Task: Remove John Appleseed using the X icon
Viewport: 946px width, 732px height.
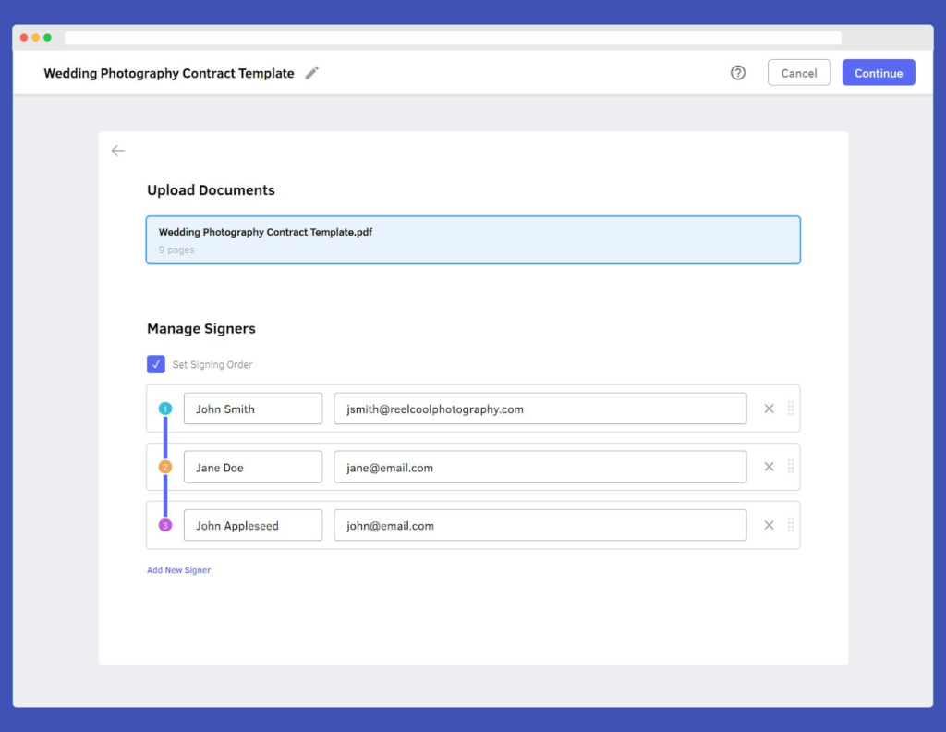Action: click(769, 525)
